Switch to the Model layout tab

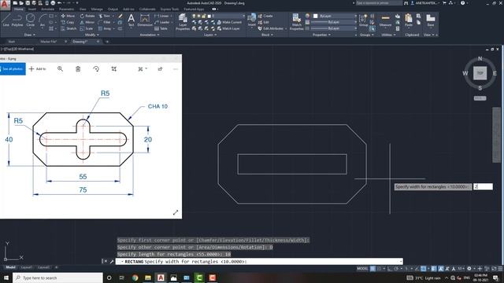(10, 267)
